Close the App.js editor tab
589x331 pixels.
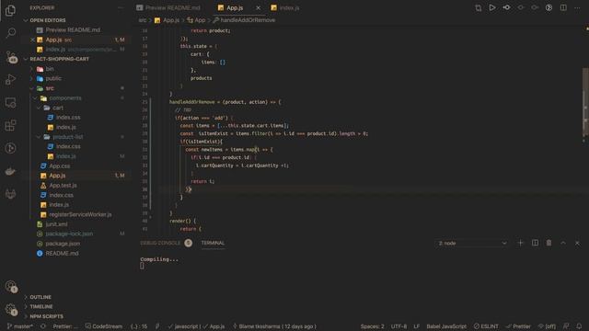258,7
